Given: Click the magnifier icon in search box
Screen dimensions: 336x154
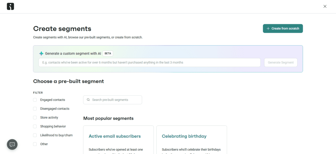Looking at the screenshot, I should [88, 100].
